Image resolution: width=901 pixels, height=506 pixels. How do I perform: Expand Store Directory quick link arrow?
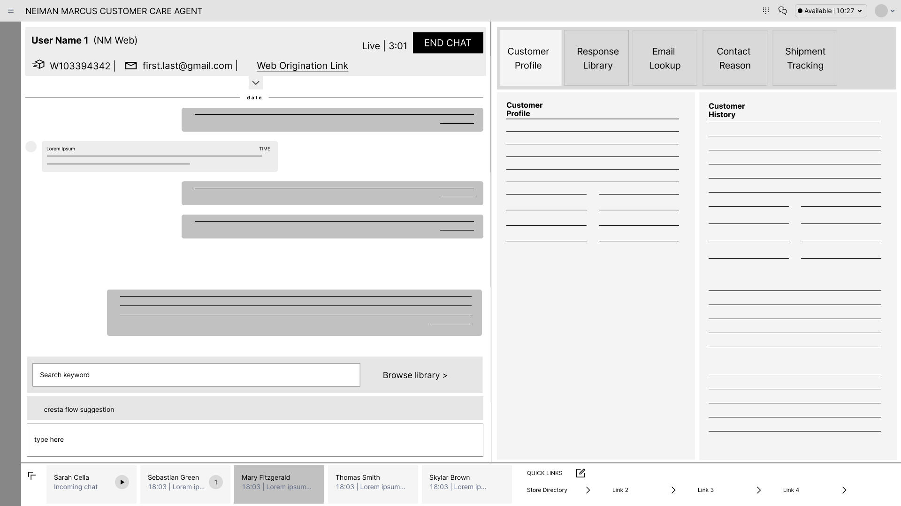pyautogui.click(x=588, y=490)
